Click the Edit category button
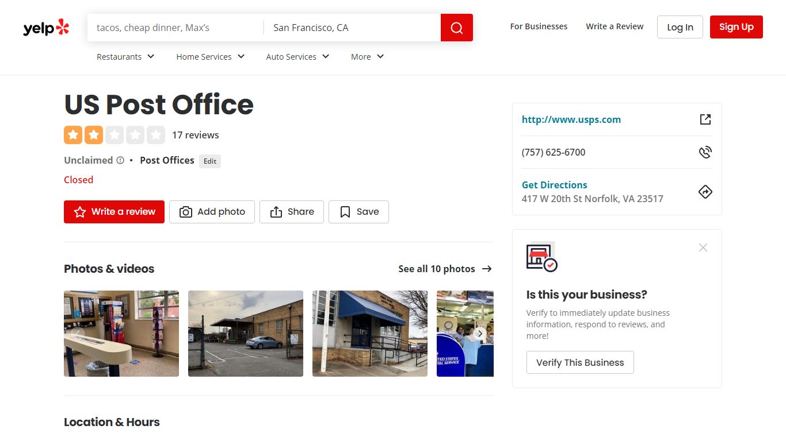Screen dimensions: 786x441 (210, 161)
